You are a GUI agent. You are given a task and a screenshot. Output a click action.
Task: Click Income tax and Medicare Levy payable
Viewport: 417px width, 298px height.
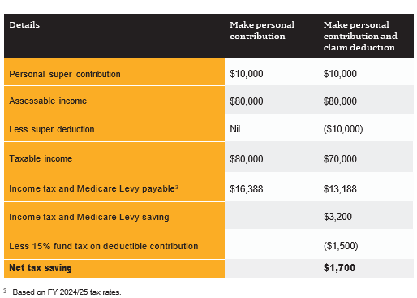[92, 188]
